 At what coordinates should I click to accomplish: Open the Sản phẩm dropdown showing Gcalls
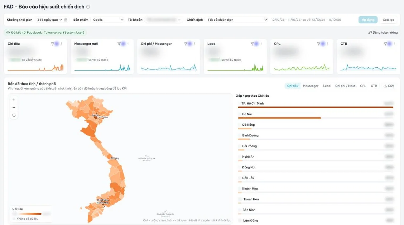[108, 20]
